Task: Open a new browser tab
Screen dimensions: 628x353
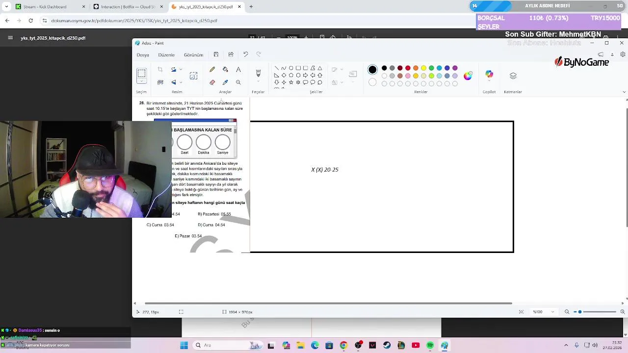Action: click(x=251, y=7)
